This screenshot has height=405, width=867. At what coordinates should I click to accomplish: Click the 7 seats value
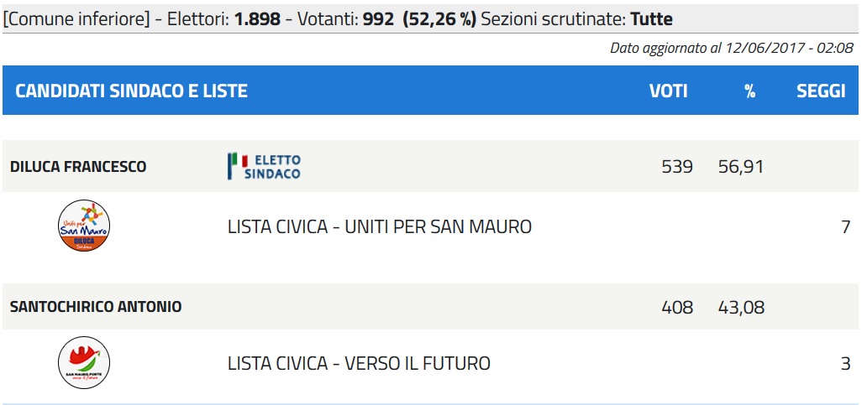(x=845, y=226)
